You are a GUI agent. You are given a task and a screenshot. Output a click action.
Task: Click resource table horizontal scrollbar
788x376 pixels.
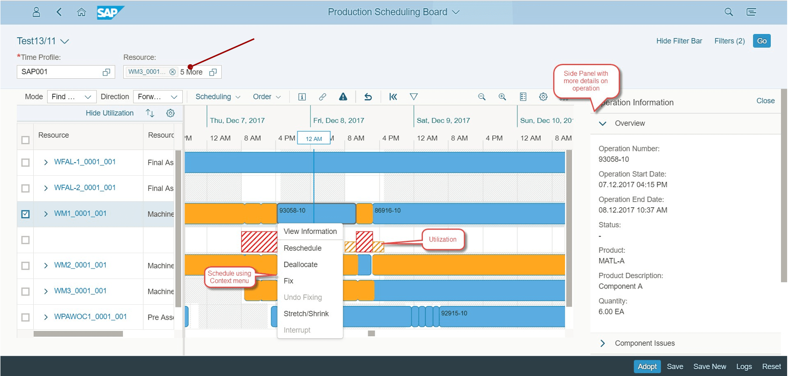[x=78, y=334]
